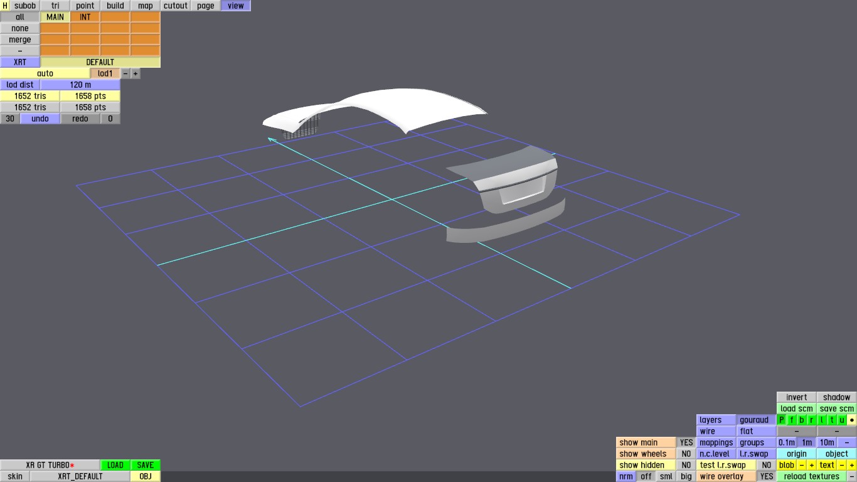This screenshot has width=857, height=482.
Task: Click the minus button beside lod1
Action: click(x=125, y=73)
